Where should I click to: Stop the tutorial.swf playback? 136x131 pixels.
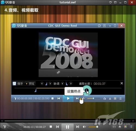pos(51,127)
